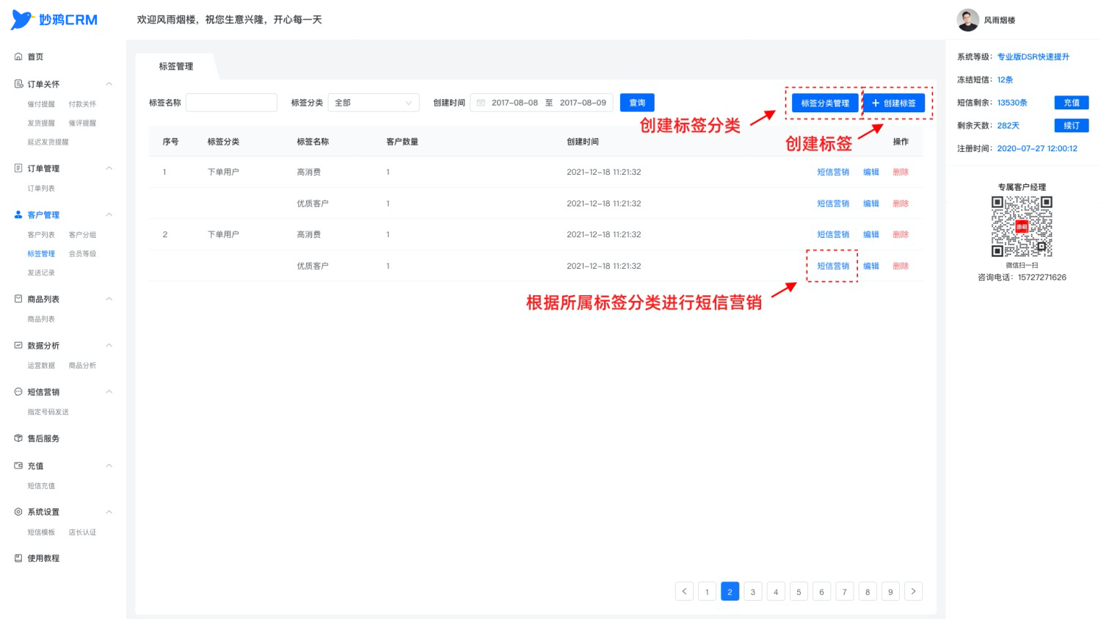This screenshot has height=619, width=1101.
Task: Click 短信营销 link in first row
Action: coord(833,172)
